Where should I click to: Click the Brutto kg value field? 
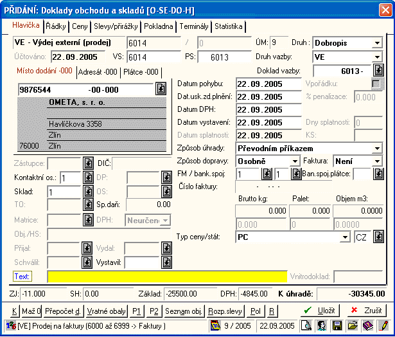click(x=261, y=211)
